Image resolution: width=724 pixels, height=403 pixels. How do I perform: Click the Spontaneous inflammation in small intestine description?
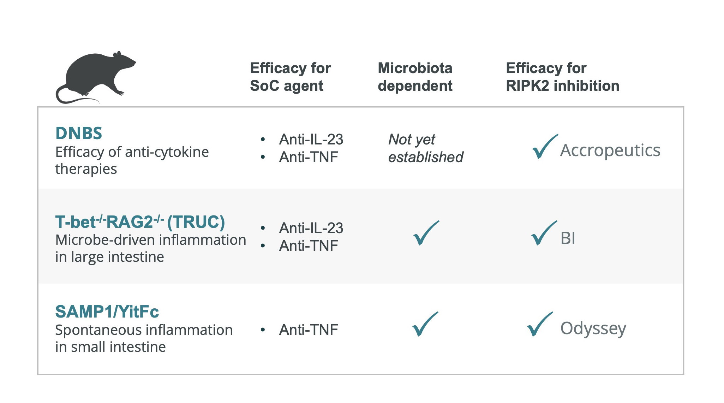[144, 338]
